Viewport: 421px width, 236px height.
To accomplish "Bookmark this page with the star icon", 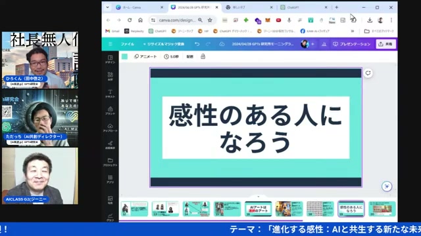I will point(210,20).
